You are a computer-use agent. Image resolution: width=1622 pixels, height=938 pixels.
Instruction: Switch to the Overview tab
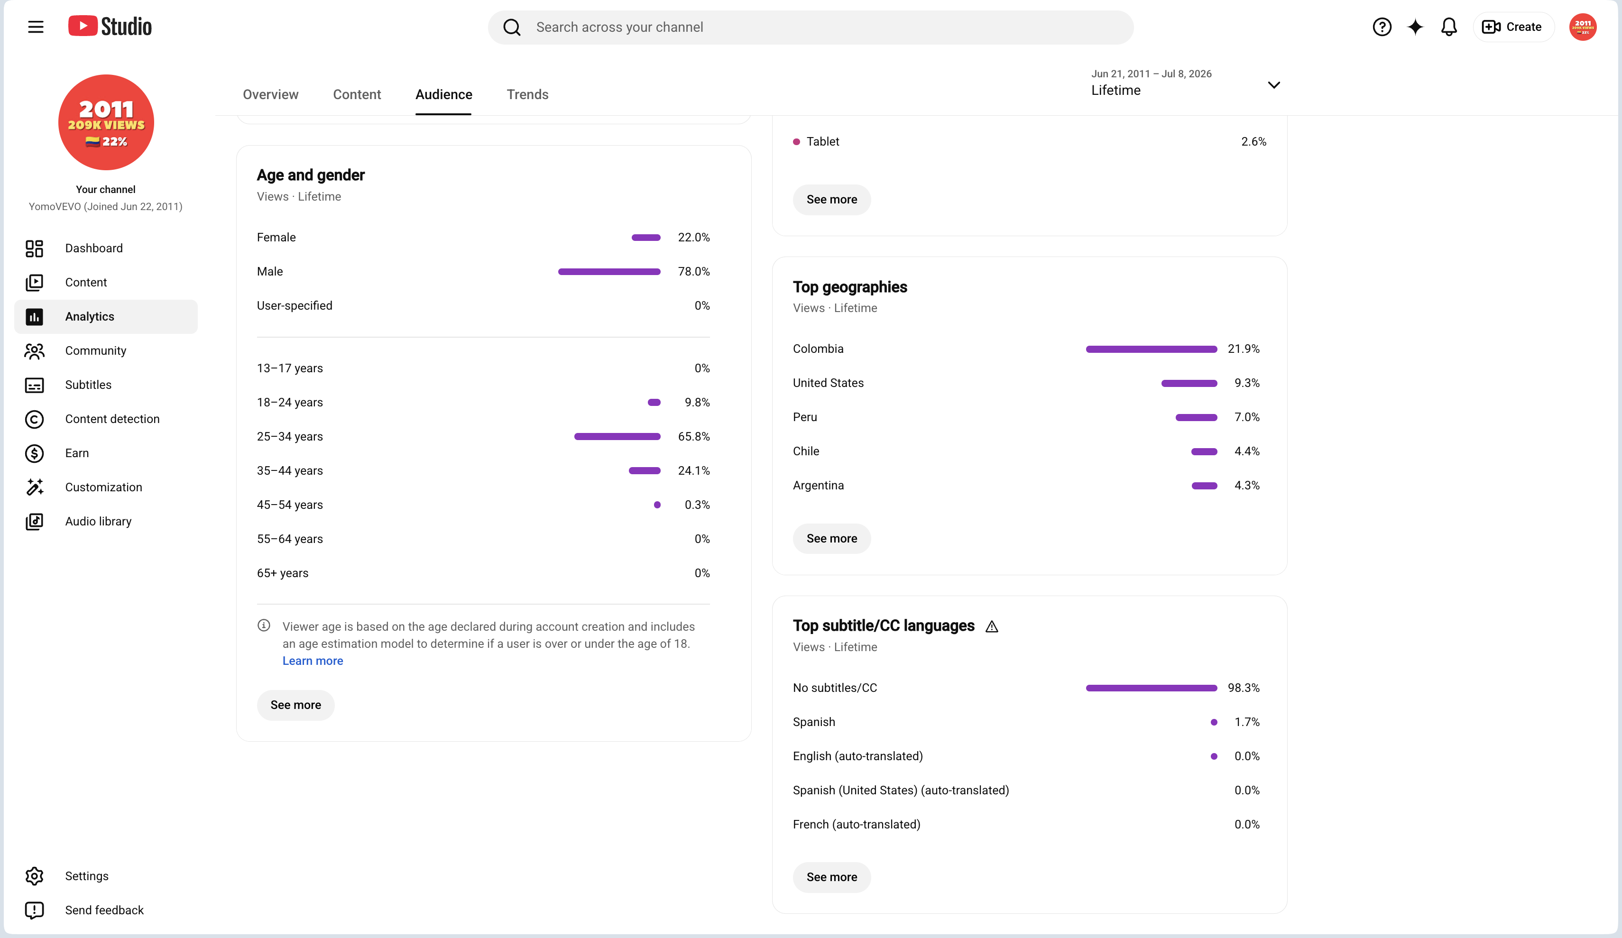click(x=270, y=95)
